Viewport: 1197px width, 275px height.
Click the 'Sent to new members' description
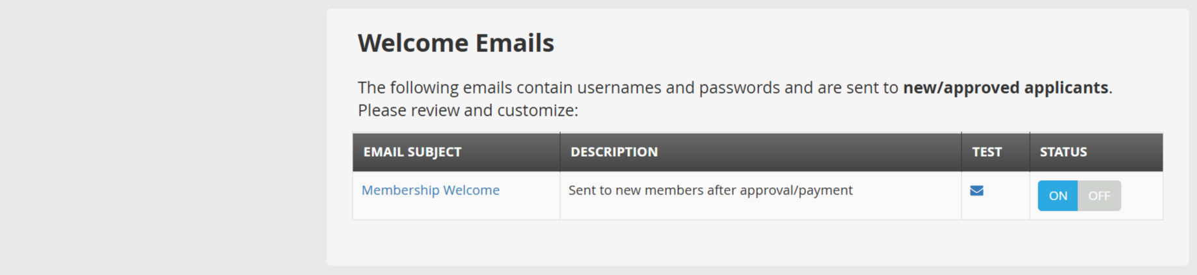(710, 190)
